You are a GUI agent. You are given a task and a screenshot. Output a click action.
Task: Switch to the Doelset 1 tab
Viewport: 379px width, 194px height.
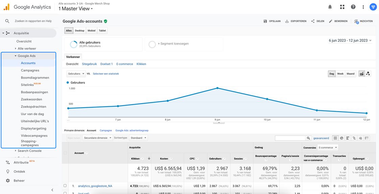(107, 64)
